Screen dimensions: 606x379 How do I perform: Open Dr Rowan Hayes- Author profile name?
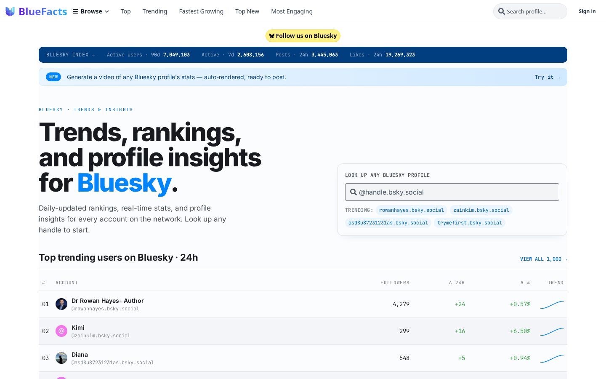(x=108, y=301)
